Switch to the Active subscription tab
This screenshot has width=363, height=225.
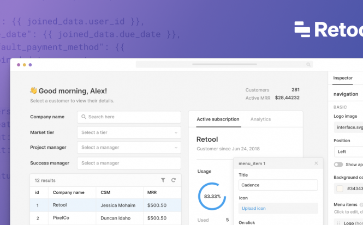pyautogui.click(x=218, y=119)
